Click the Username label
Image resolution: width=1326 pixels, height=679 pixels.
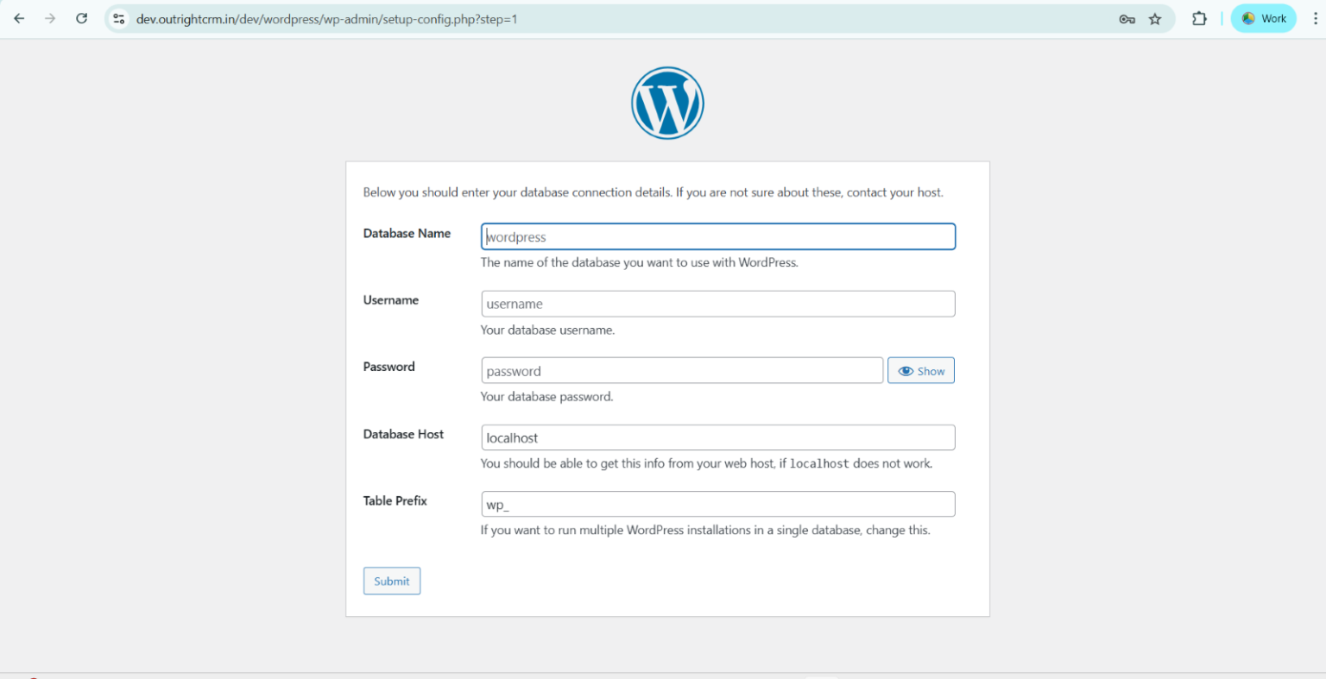[391, 300]
